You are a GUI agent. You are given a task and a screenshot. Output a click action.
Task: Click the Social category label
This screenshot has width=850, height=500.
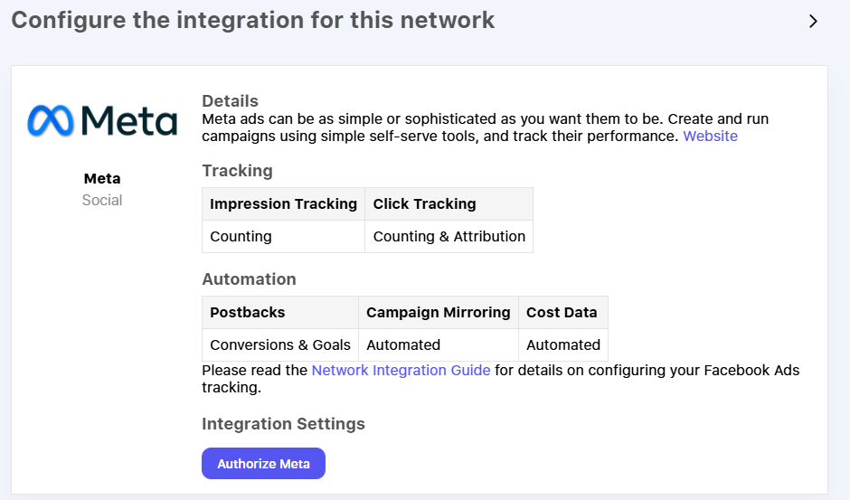(x=102, y=200)
